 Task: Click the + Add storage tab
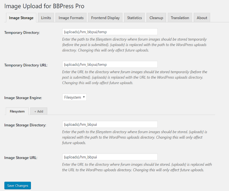click(x=39, y=111)
